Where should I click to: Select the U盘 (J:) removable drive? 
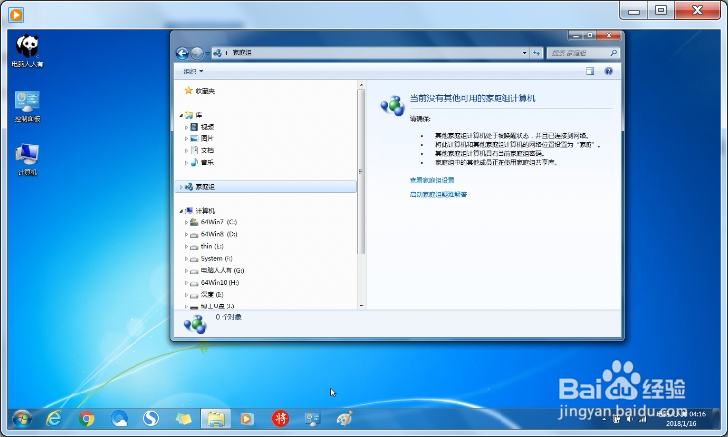[x=218, y=306]
